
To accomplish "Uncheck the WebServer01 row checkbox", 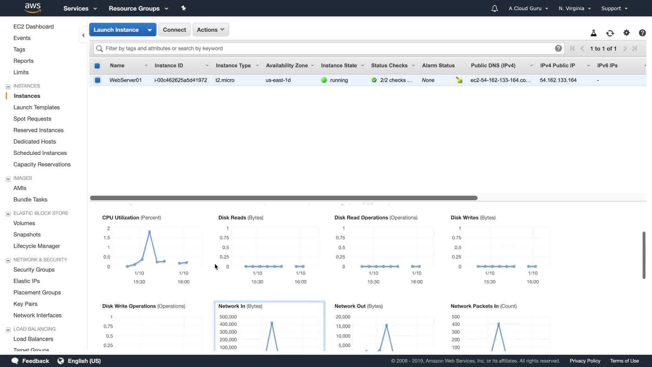I will pos(97,80).
